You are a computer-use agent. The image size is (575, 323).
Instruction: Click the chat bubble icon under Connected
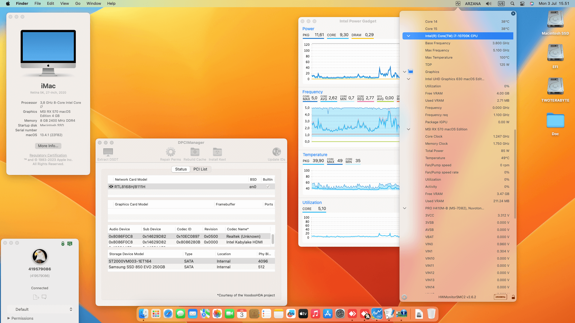(x=44, y=297)
